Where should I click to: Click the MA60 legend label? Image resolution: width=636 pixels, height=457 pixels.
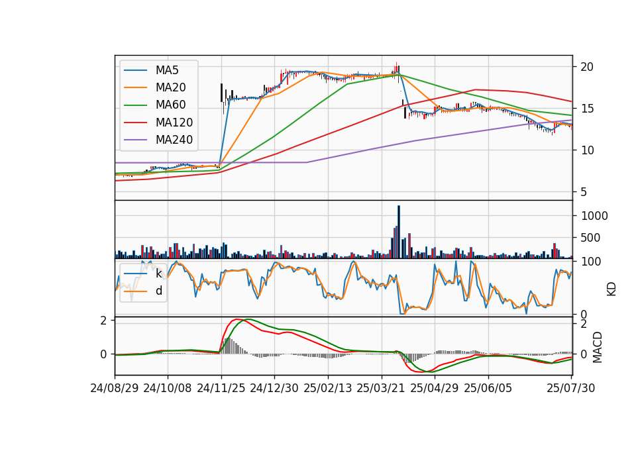(x=170, y=105)
